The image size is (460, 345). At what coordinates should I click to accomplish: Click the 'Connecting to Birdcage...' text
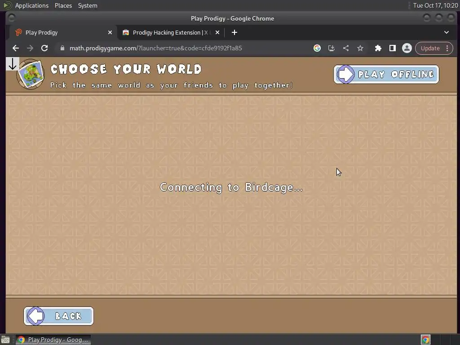click(231, 187)
